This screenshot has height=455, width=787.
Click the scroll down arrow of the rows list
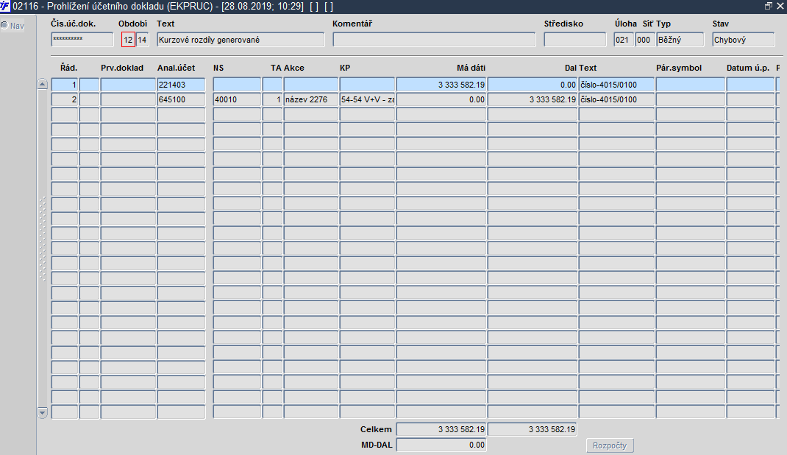coord(42,413)
